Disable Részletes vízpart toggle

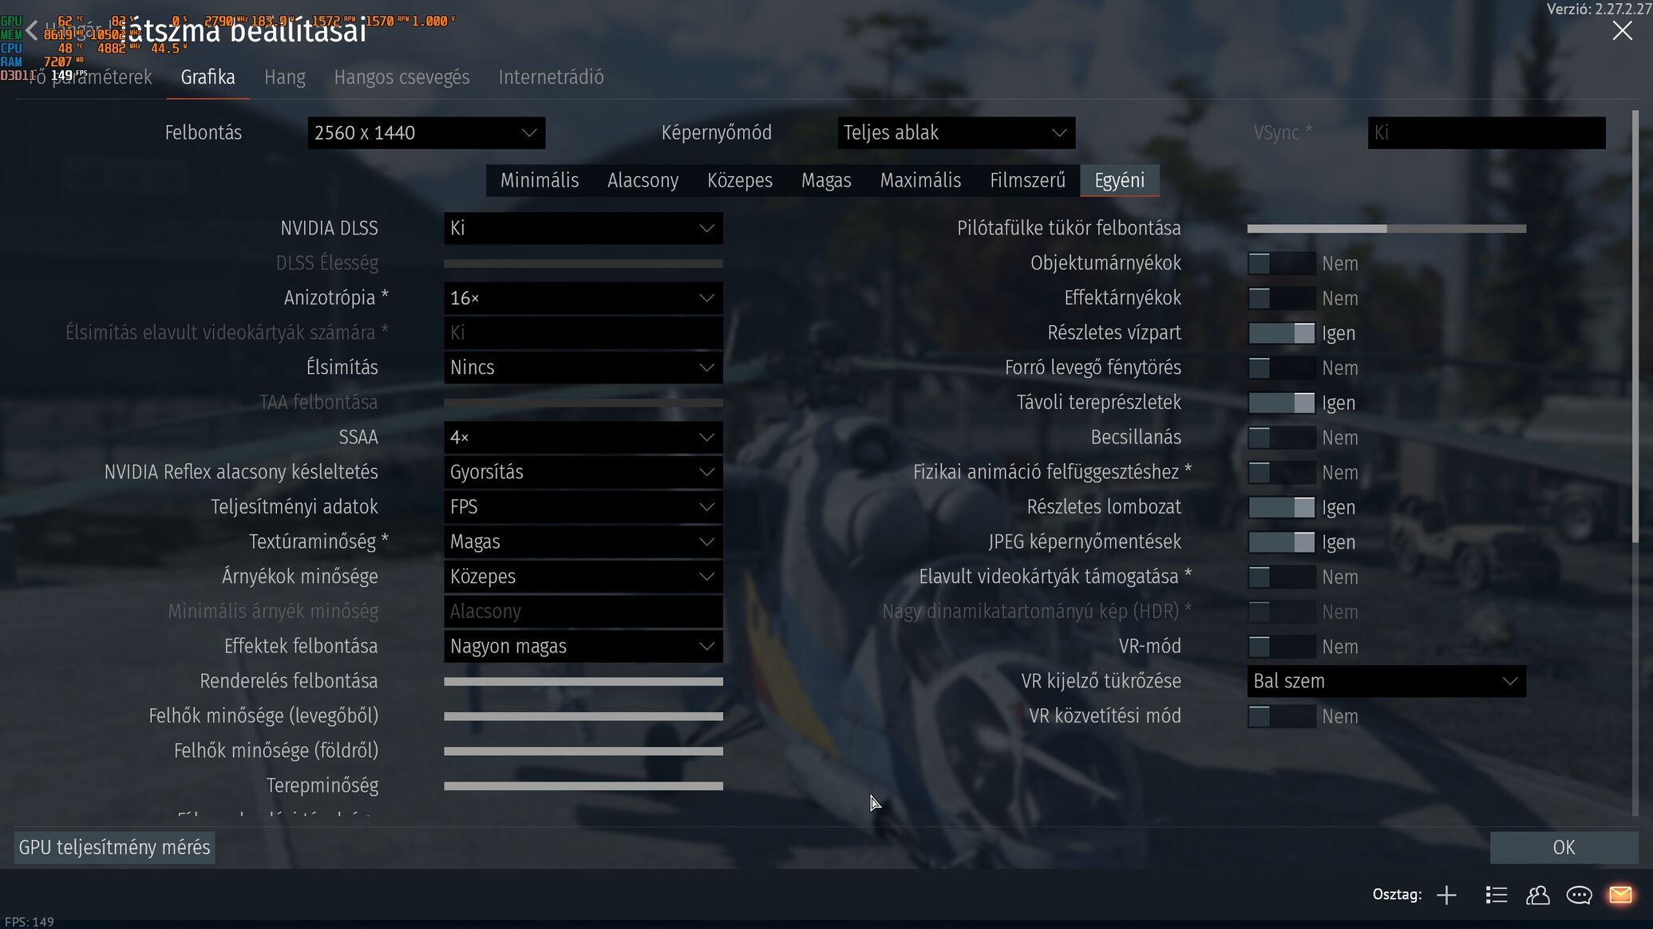1281,333
